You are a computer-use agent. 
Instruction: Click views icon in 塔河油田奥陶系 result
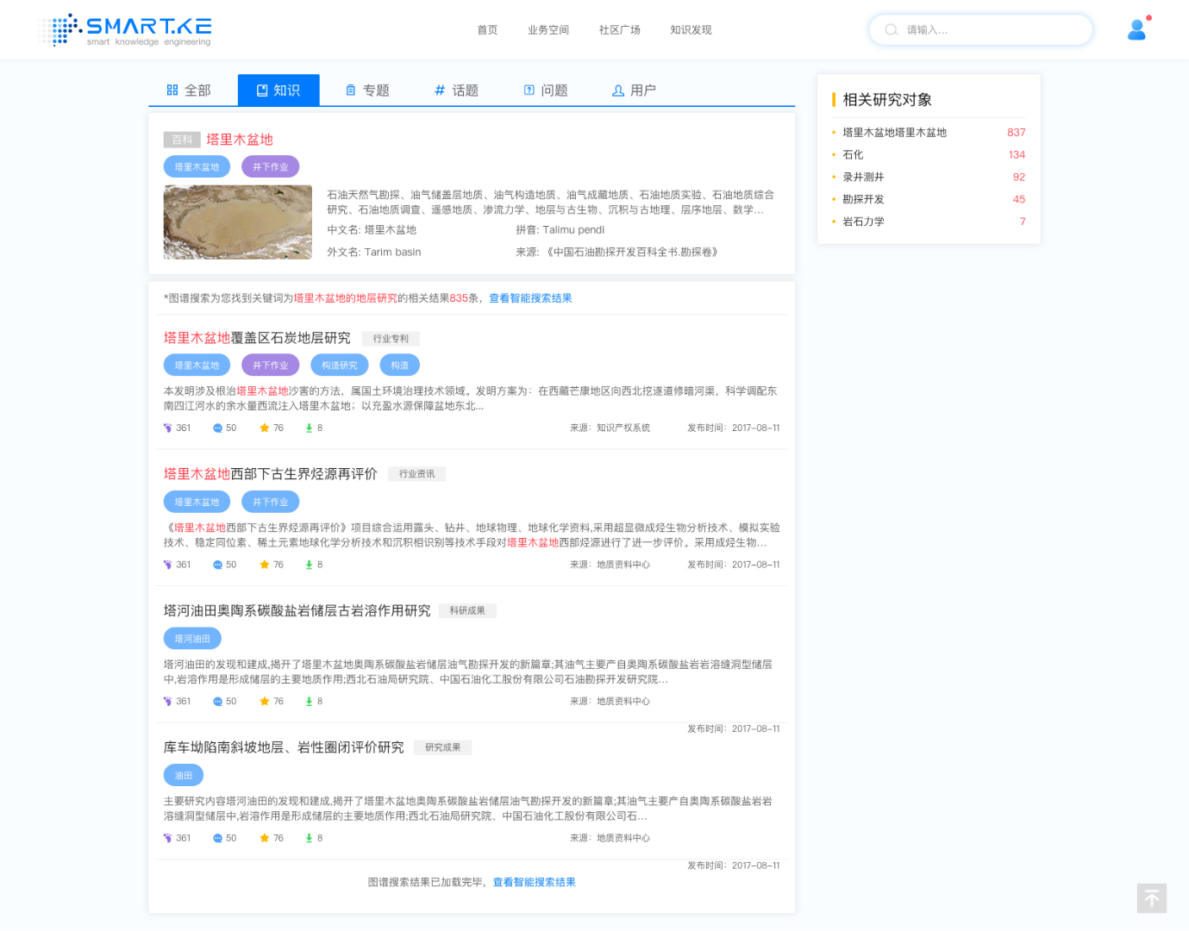click(x=168, y=702)
